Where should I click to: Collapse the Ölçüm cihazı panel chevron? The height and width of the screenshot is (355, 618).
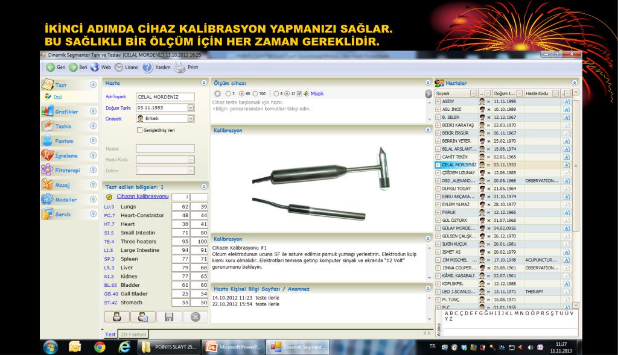428,83
